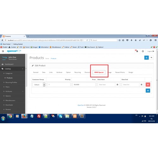Add a special row with blue plus button

(x=148, y=91)
